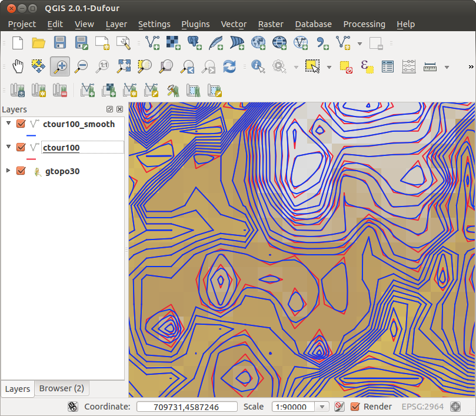Select the Pan Map hand tool
This screenshot has height=416, width=476.
pyautogui.click(x=18, y=66)
